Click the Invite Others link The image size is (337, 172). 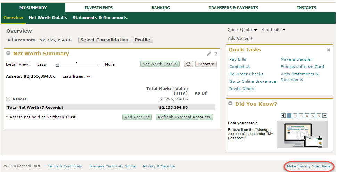[242, 89]
